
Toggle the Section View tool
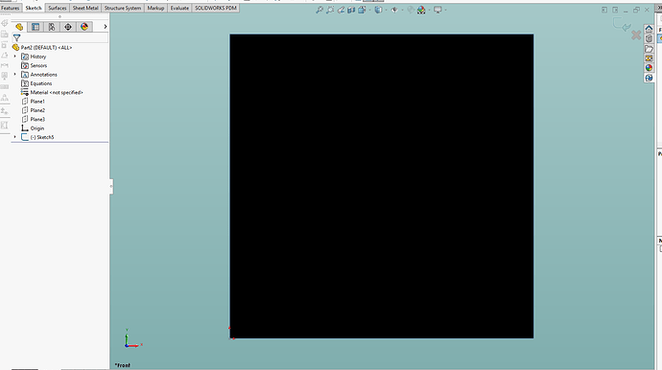click(351, 10)
